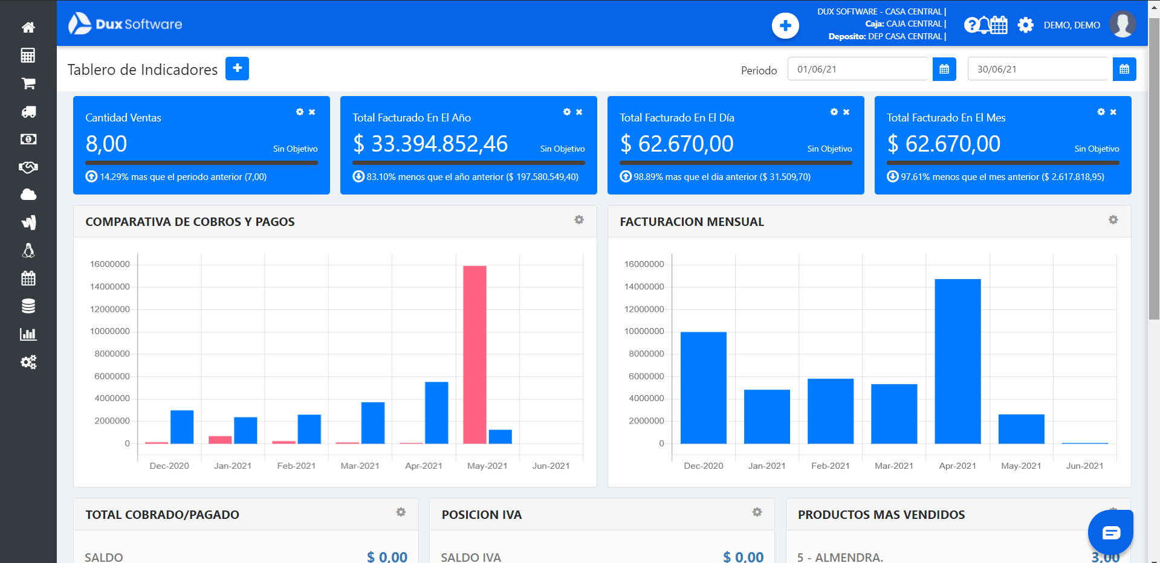Click the Tablero de Indicadores title
This screenshot has width=1160, height=563.
(143, 69)
